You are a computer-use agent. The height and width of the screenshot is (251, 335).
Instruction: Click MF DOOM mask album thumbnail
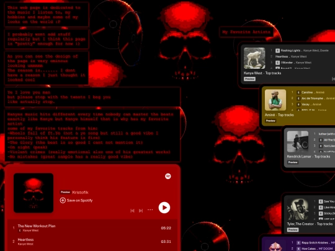tap(275, 245)
